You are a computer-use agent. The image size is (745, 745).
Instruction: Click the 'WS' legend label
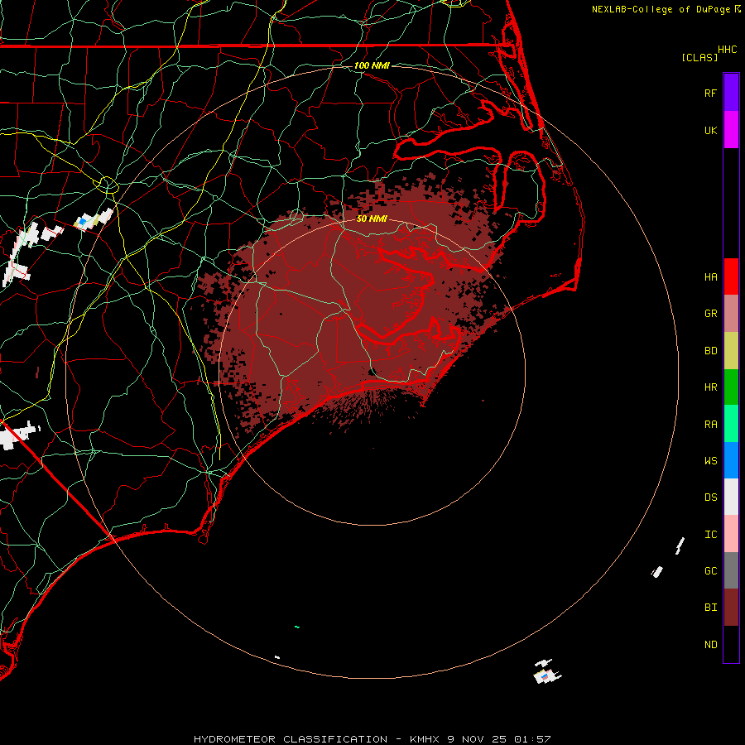click(710, 461)
